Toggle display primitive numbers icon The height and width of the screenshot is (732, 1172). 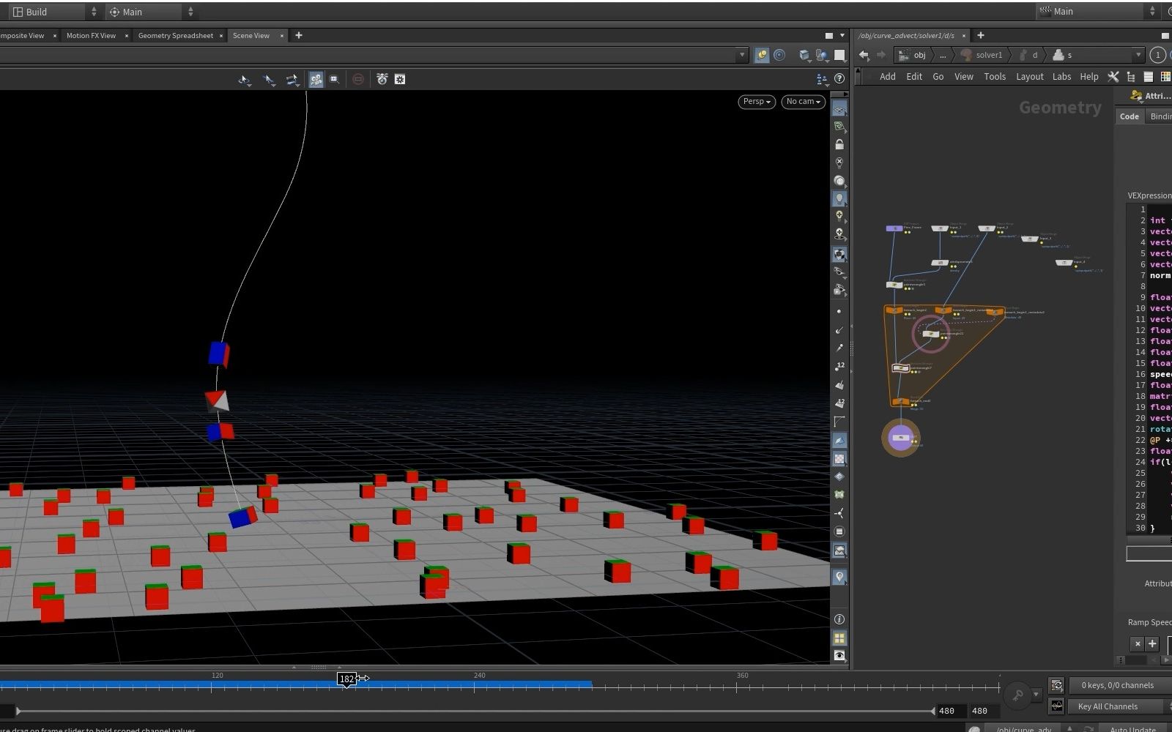tap(839, 403)
